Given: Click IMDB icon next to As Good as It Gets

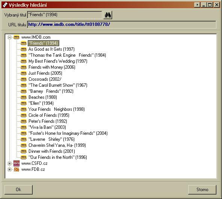Looking at the screenshot, I should click(x=24, y=49).
